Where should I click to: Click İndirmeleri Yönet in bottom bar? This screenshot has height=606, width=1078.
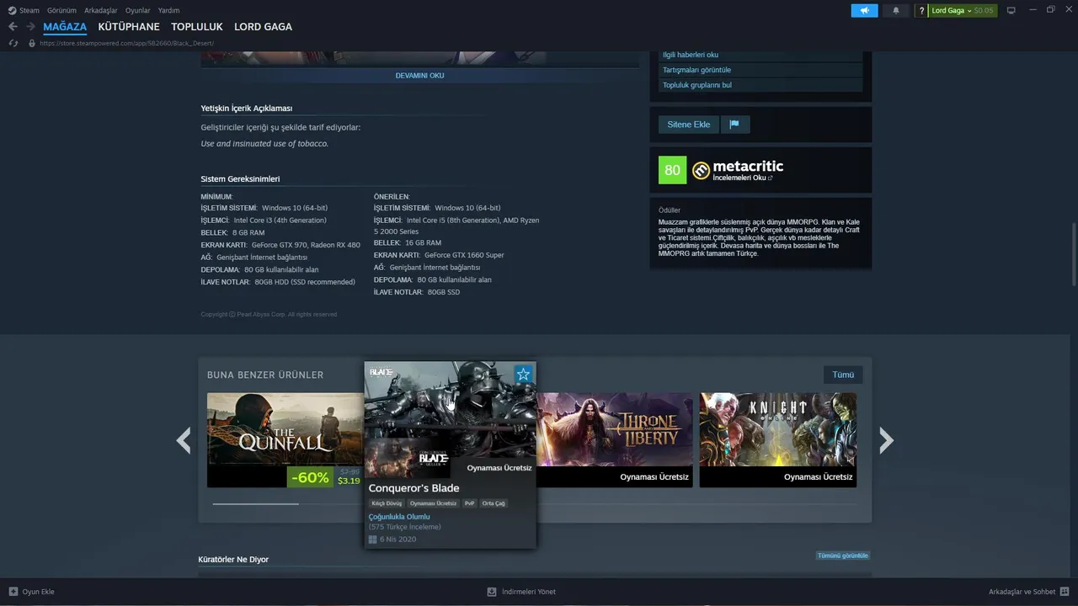coord(529,592)
